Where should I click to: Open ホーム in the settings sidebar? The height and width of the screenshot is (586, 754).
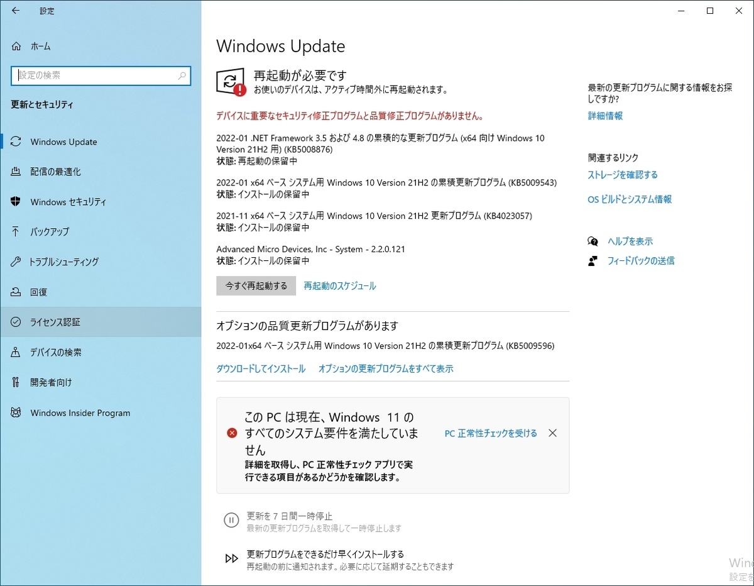click(101, 46)
